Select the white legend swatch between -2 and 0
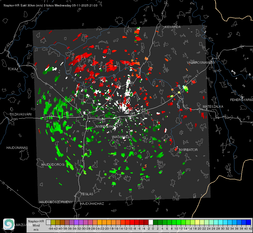The image size is (253, 233). (151, 222)
